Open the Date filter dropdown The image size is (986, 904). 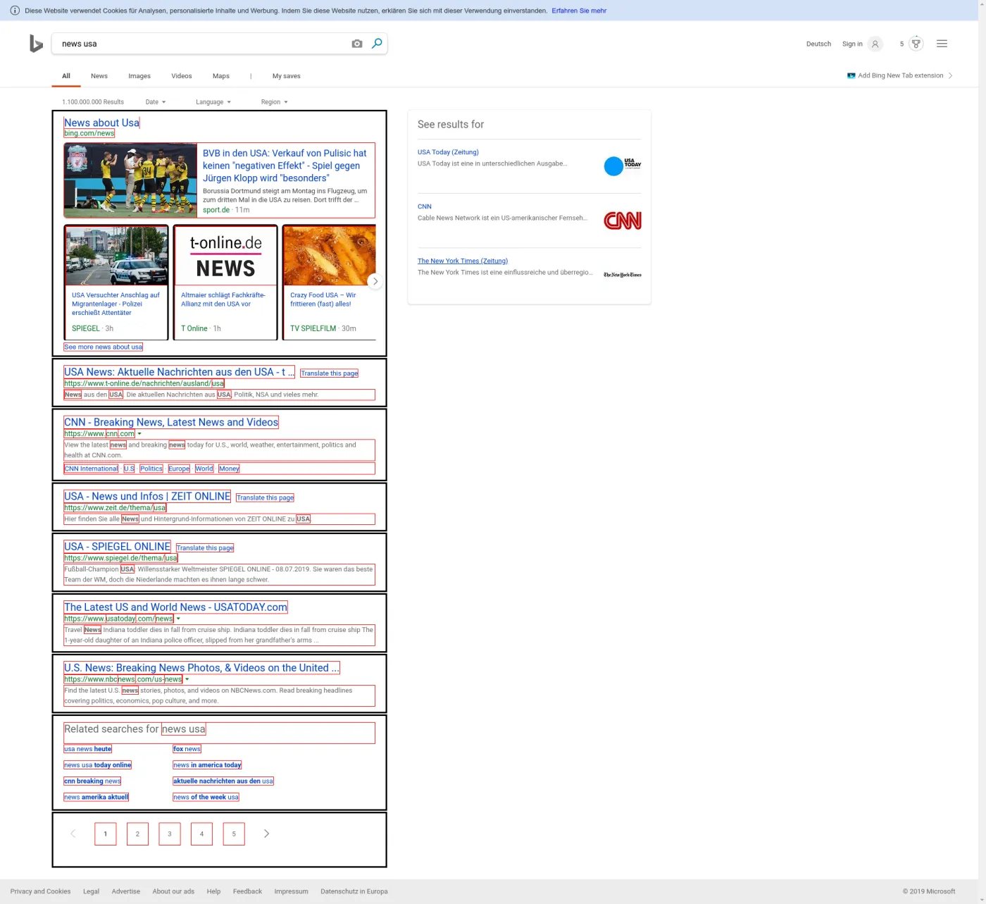[156, 102]
